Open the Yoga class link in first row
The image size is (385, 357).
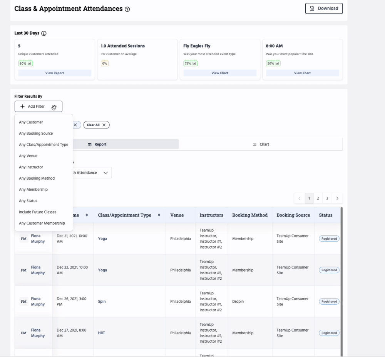click(x=102, y=239)
